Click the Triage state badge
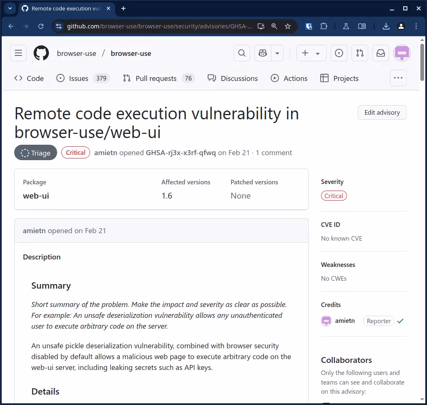427x405 pixels. [36, 153]
